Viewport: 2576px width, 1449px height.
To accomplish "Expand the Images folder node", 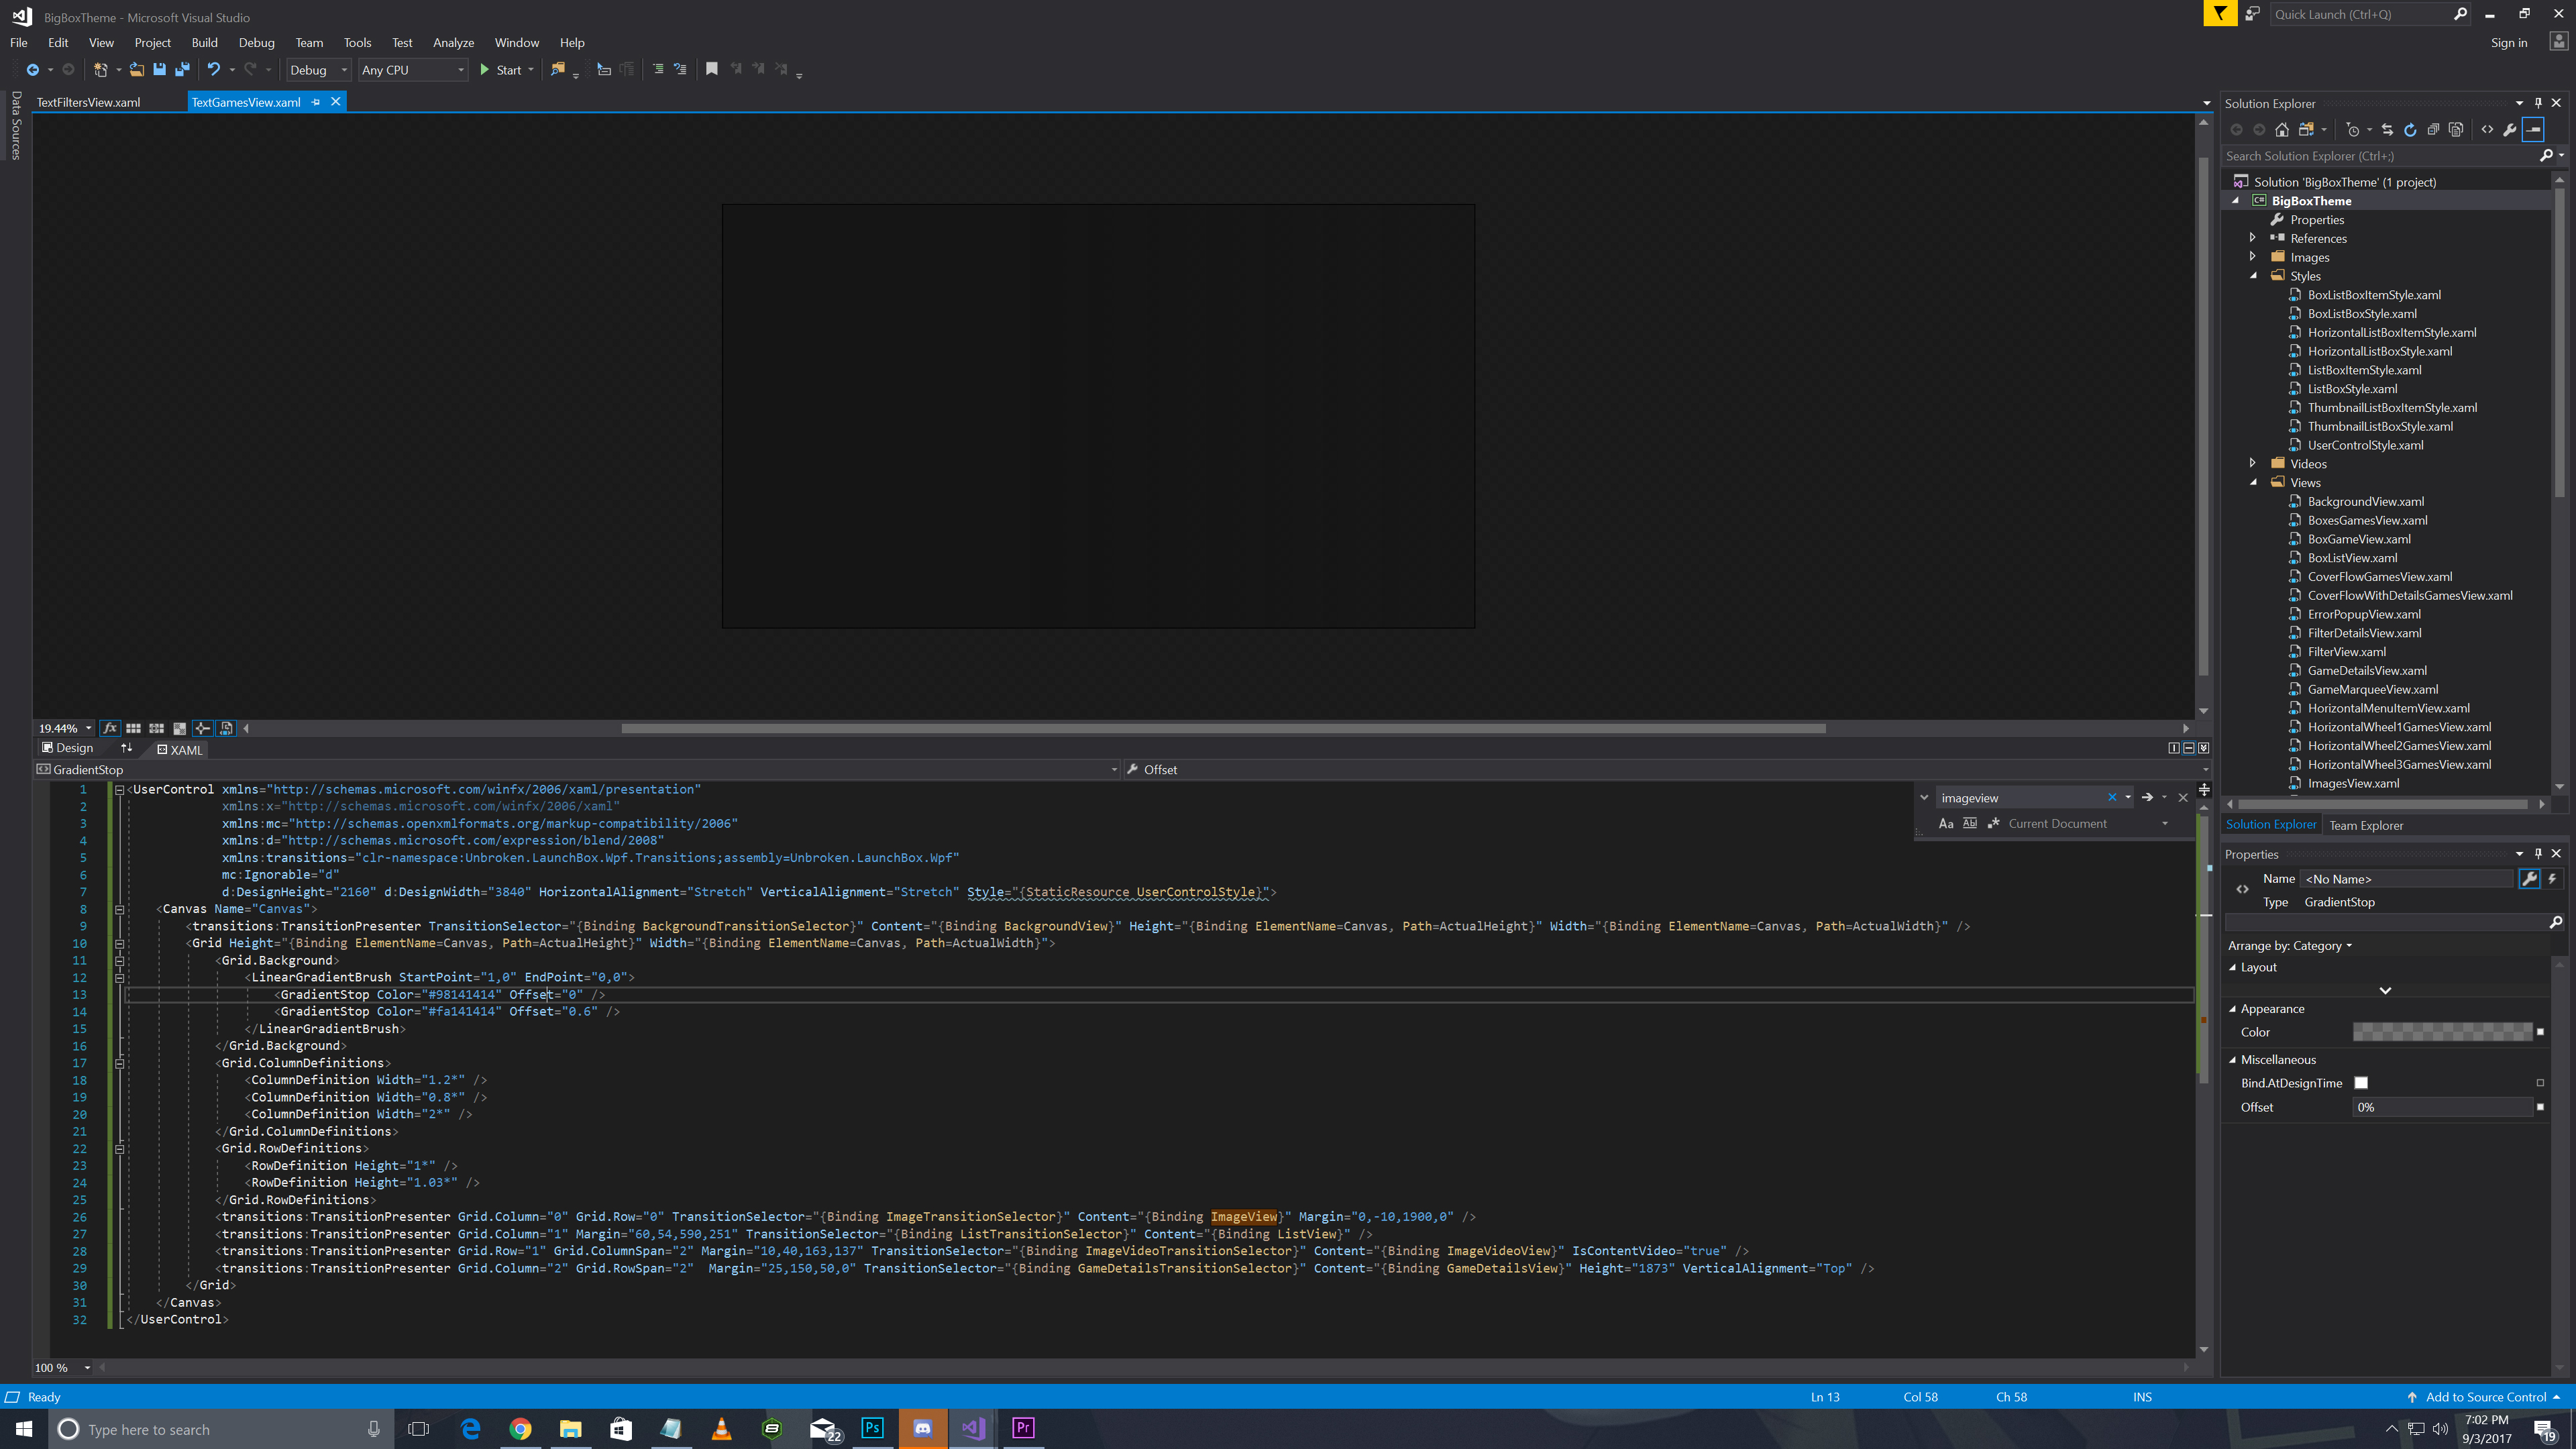I will 2252,257.
